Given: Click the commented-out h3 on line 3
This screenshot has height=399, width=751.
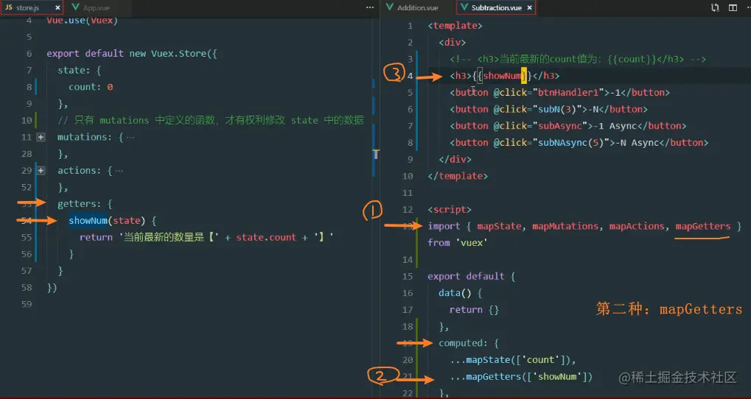Looking at the screenshot, I should point(578,59).
